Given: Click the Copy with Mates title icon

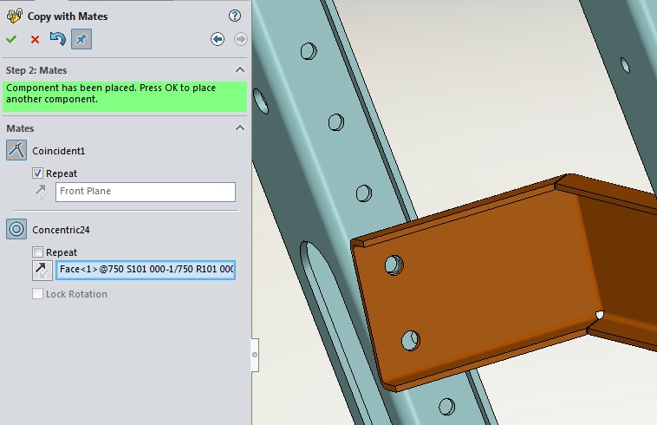Looking at the screenshot, I should click(x=15, y=16).
